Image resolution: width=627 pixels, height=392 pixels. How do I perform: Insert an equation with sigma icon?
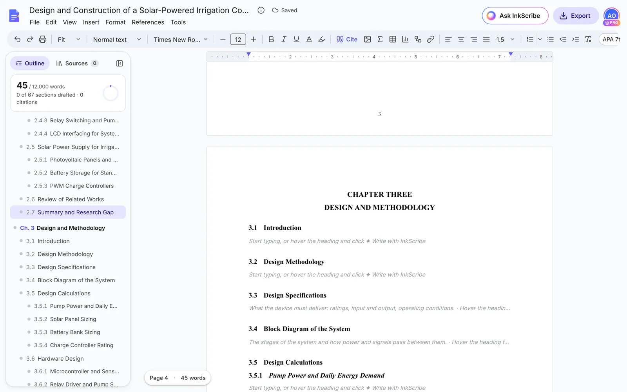pos(380,39)
